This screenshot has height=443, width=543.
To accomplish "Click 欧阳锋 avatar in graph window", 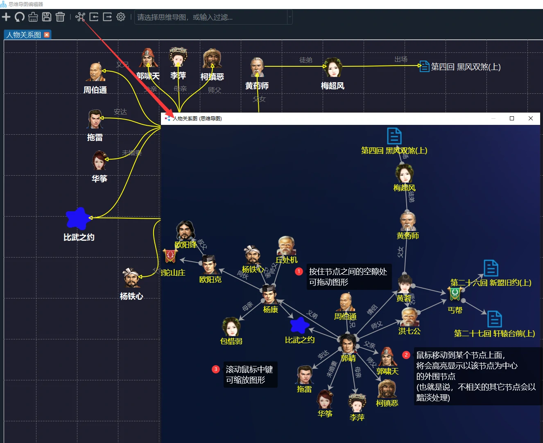I will point(185,231).
